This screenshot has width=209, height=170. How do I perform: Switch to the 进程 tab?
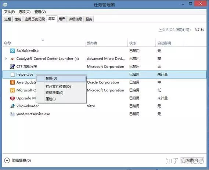click(x=8, y=19)
